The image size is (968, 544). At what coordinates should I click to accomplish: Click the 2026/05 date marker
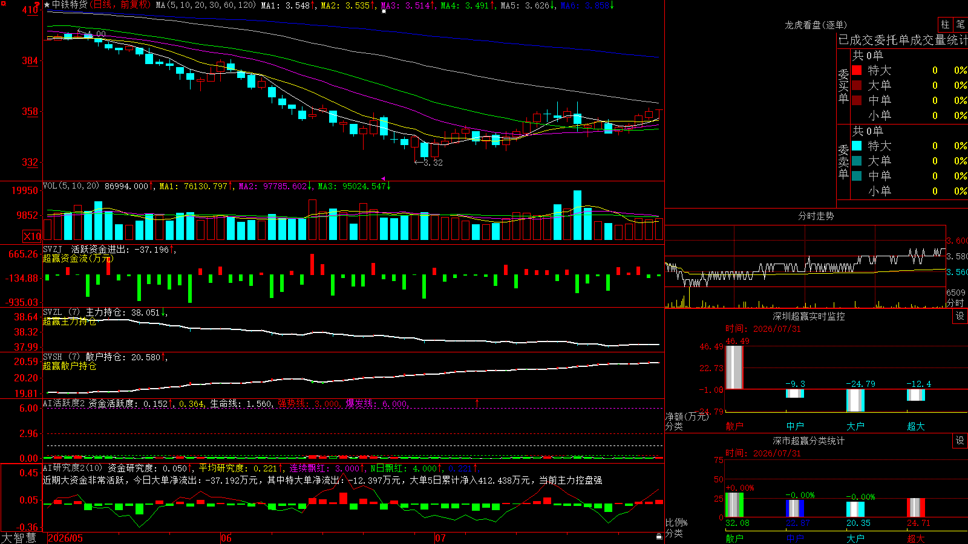click(65, 538)
